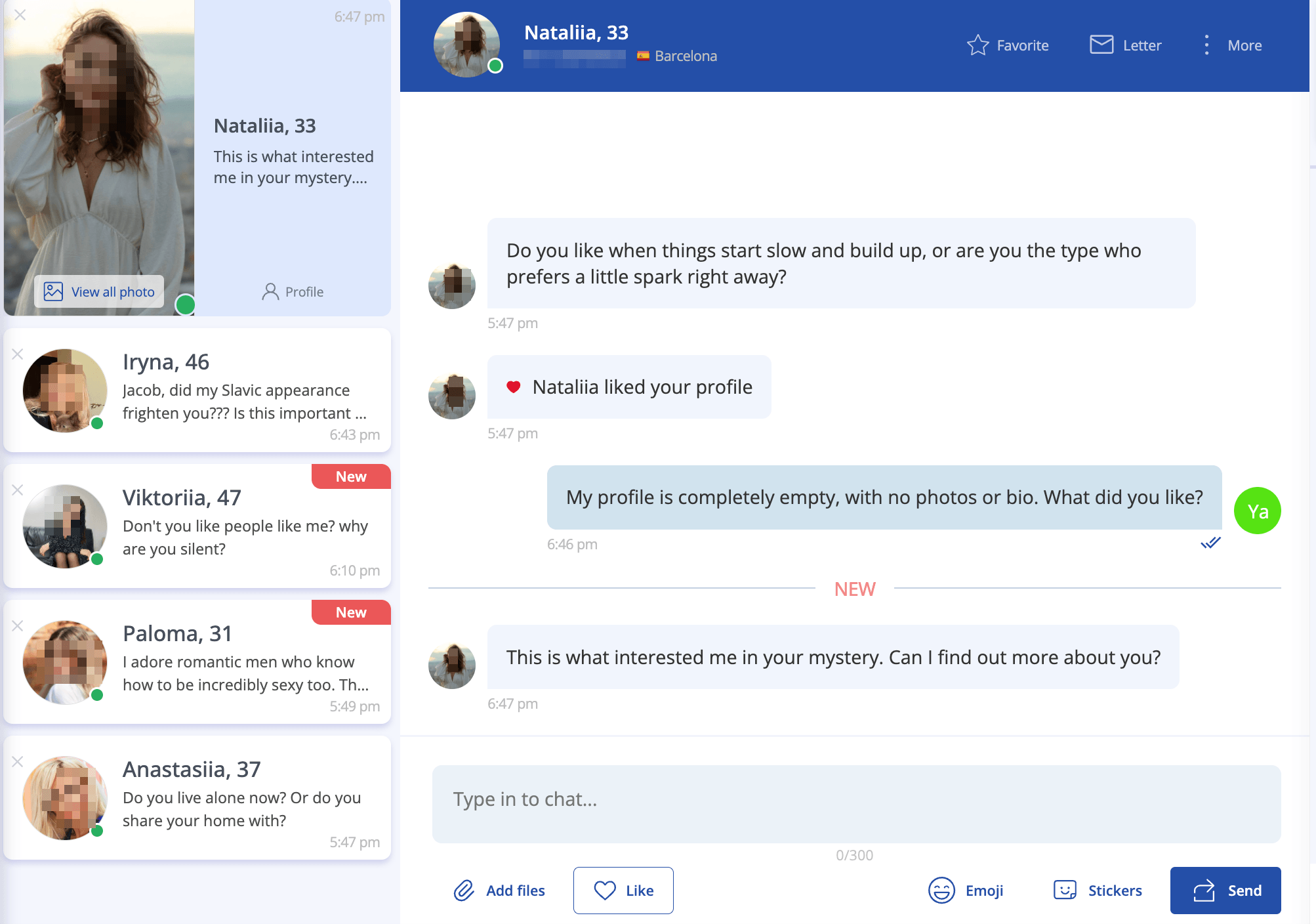Open the Emoji picker
This screenshot has height=924, width=1316.
click(x=966, y=891)
